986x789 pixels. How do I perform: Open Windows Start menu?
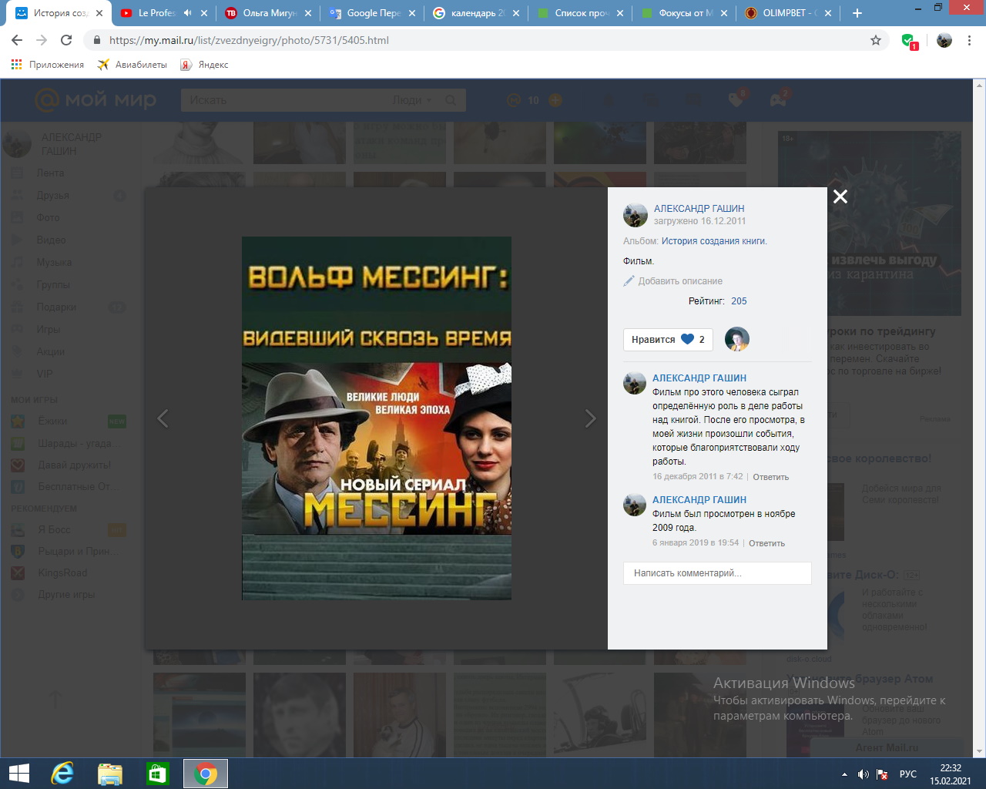tap(18, 774)
